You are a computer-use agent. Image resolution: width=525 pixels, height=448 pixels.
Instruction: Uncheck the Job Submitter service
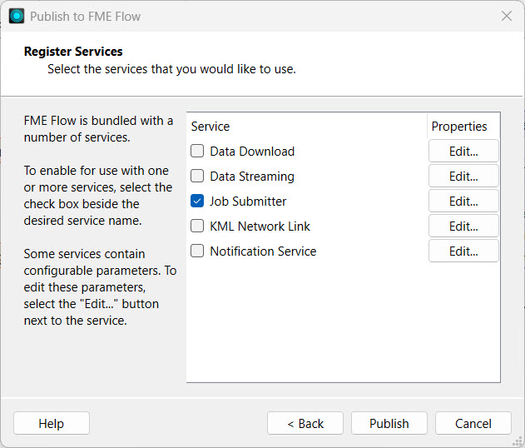pyautogui.click(x=197, y=202)
